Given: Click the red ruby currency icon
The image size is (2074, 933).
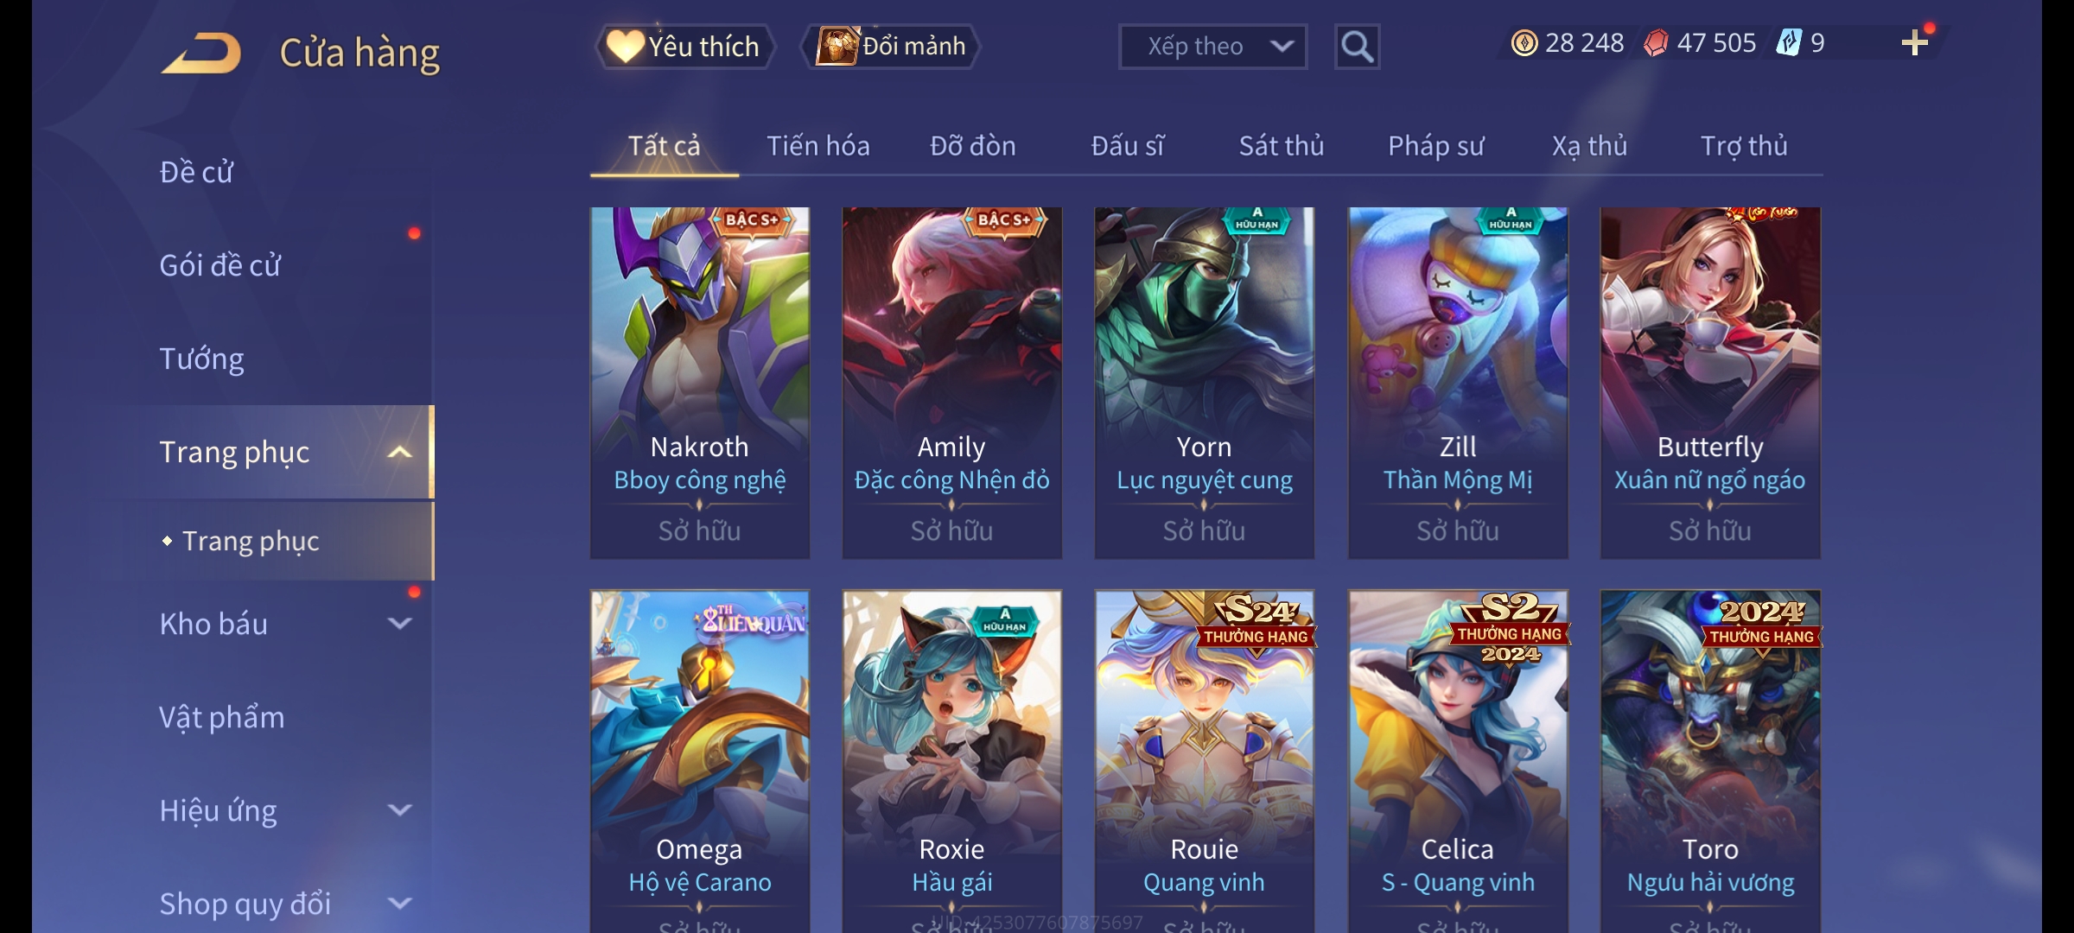Looking at the screenshot, I should click(x=1656, y=43).
